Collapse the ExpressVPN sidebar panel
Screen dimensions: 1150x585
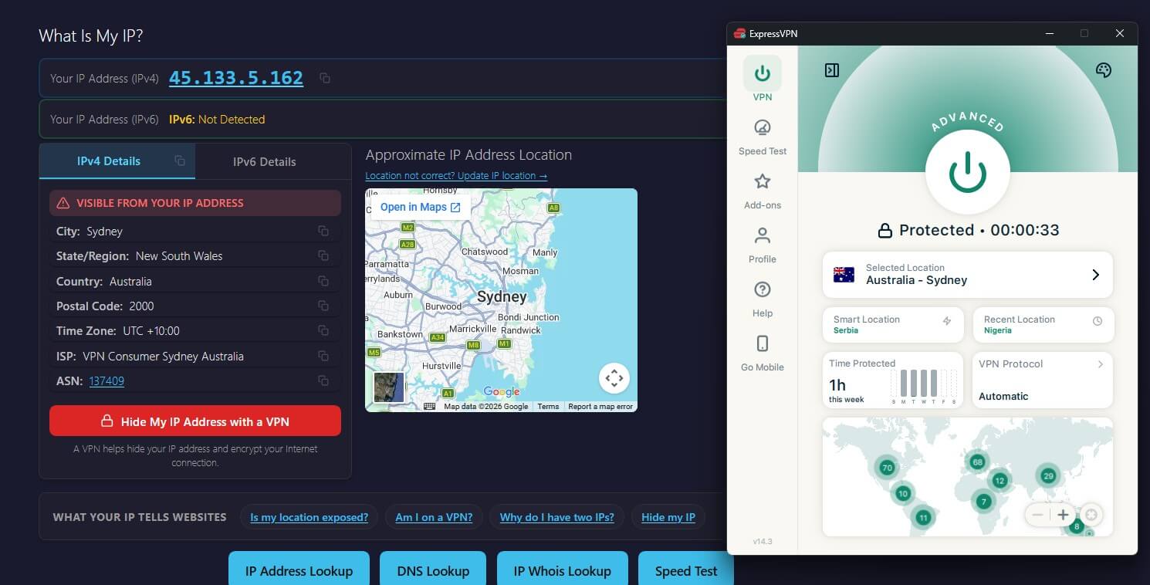[x=832, y=70]
